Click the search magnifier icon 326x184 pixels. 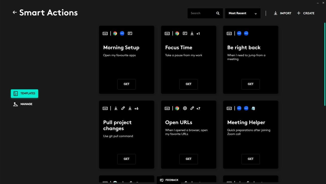(x=218, y=13)
